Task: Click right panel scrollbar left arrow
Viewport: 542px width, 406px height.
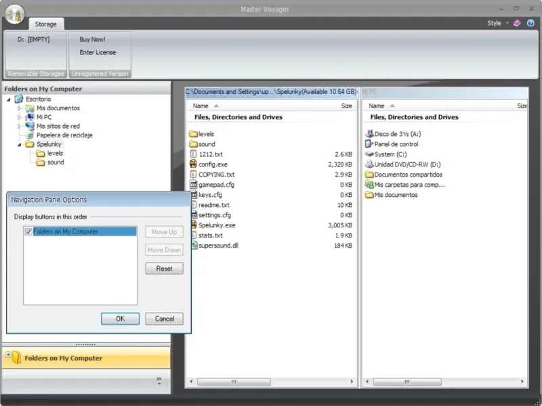Action: coord(367,382)
